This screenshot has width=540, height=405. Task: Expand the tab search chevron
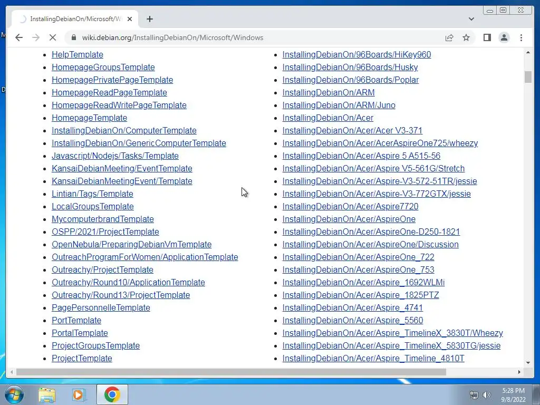[x=471, y=19]
